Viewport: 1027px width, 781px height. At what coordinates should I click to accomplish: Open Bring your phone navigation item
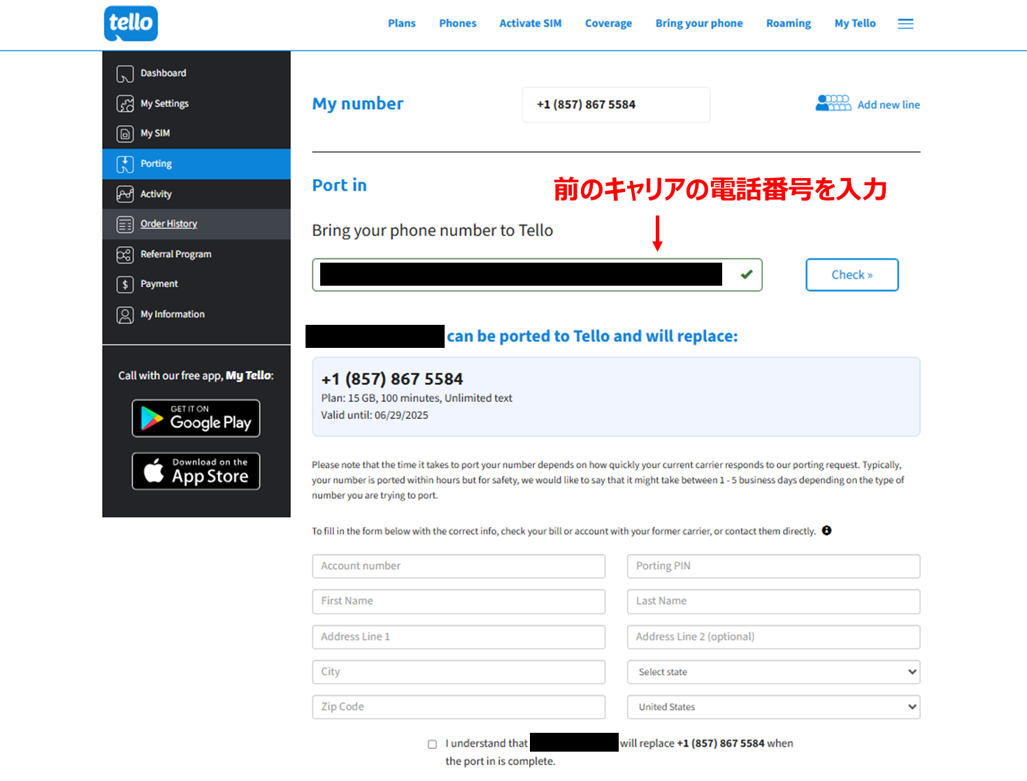click(x=699, y=23)
